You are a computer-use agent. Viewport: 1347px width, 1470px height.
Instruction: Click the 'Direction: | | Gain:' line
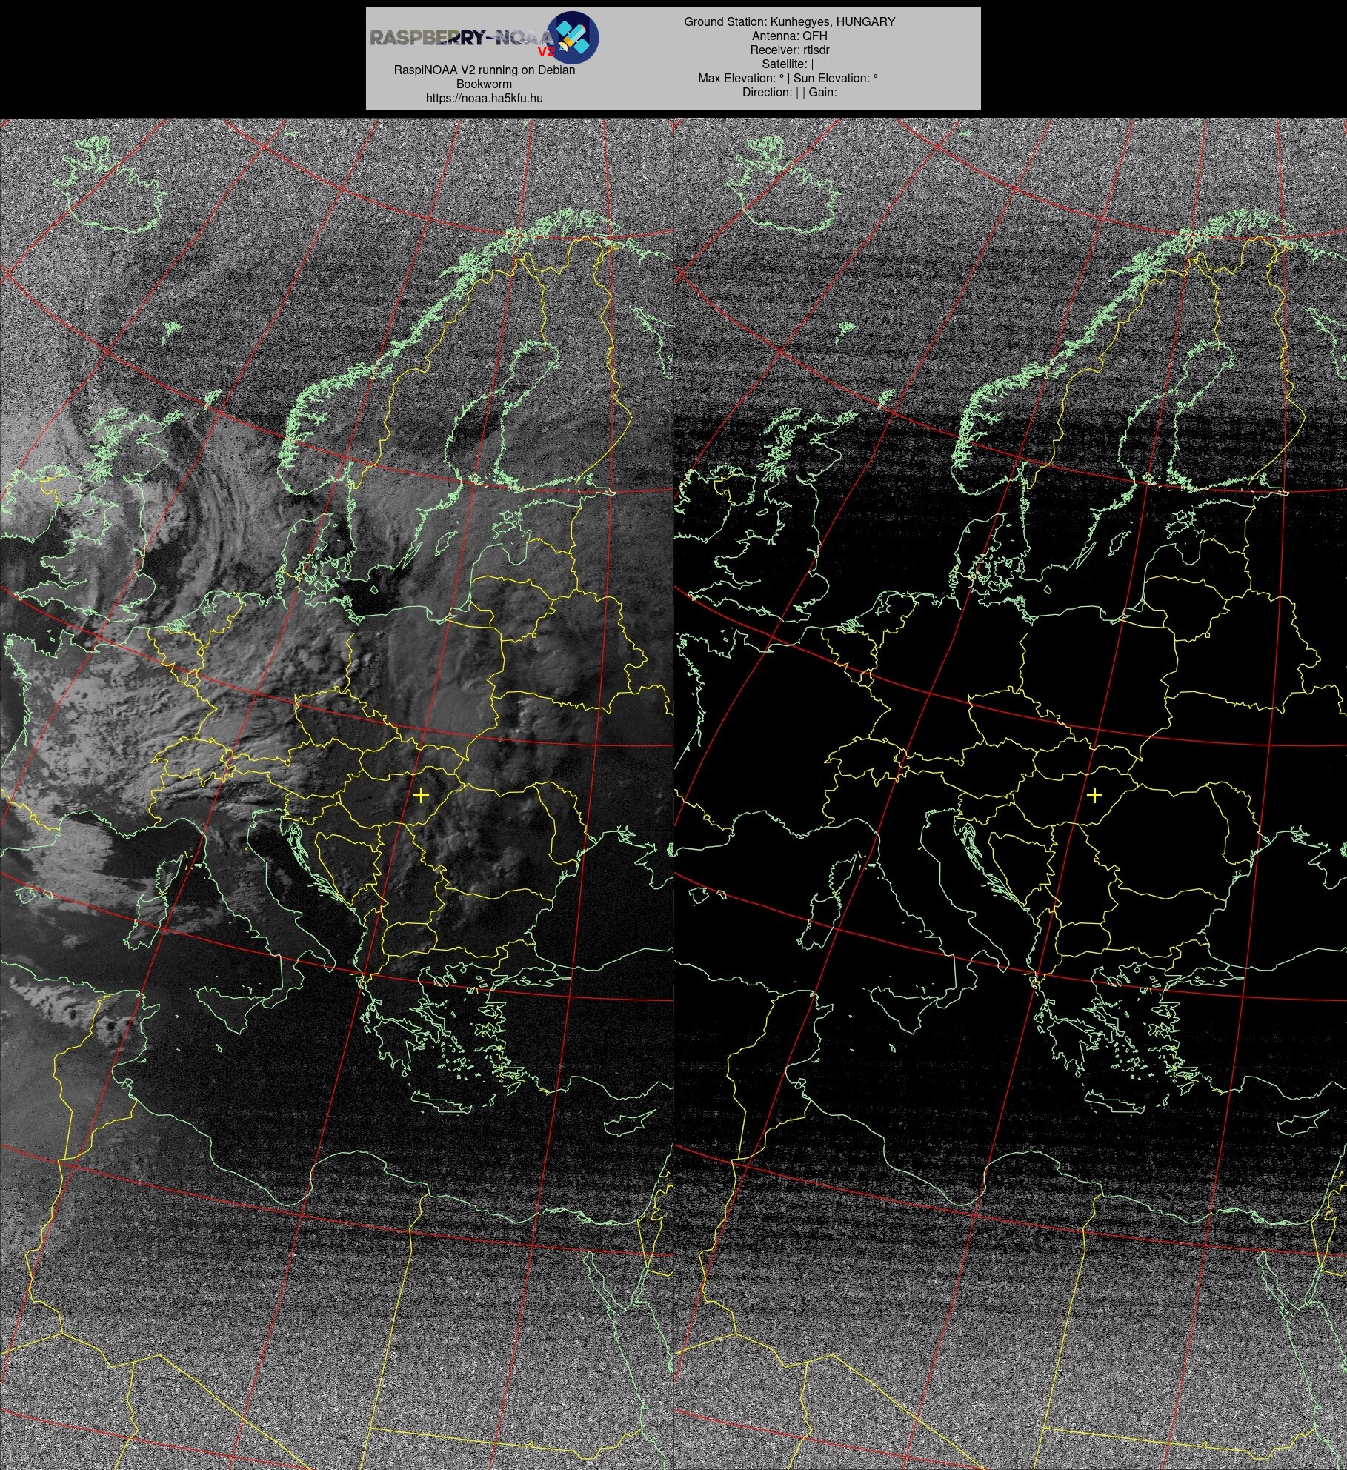tap(789, 92)
